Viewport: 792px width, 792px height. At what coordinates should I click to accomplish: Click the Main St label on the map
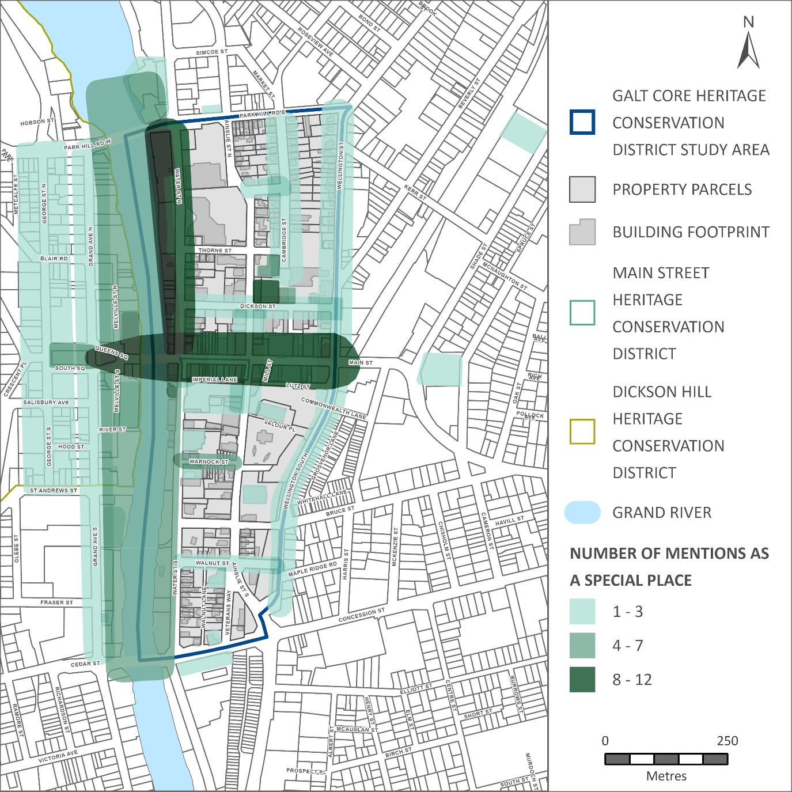(361, 363)
